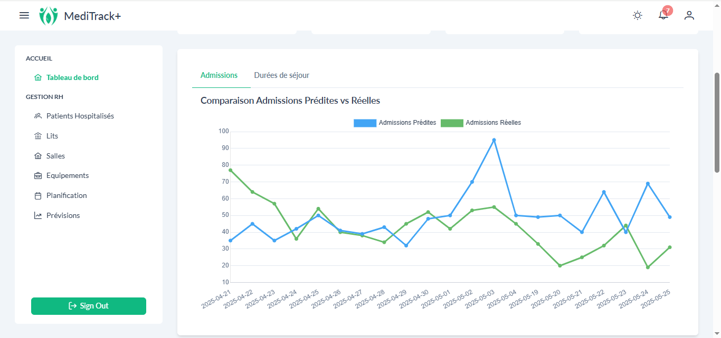Click the 100 y-axis value

coord(223,131)
